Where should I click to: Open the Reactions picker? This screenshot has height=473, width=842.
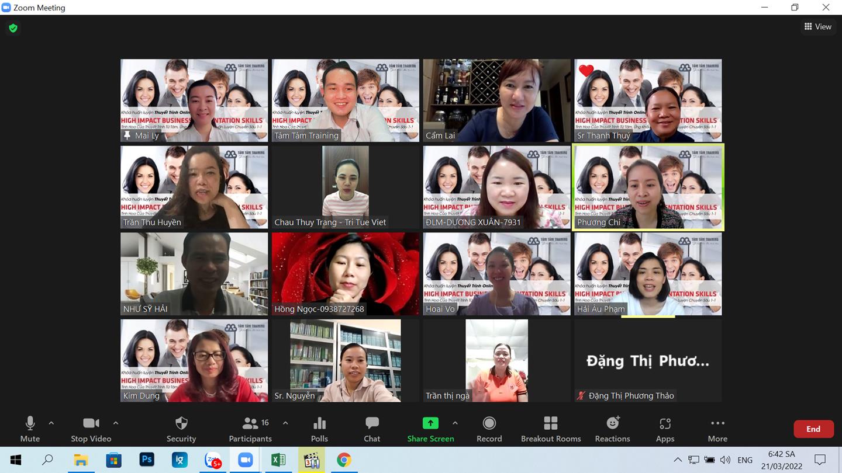[612, 429]
